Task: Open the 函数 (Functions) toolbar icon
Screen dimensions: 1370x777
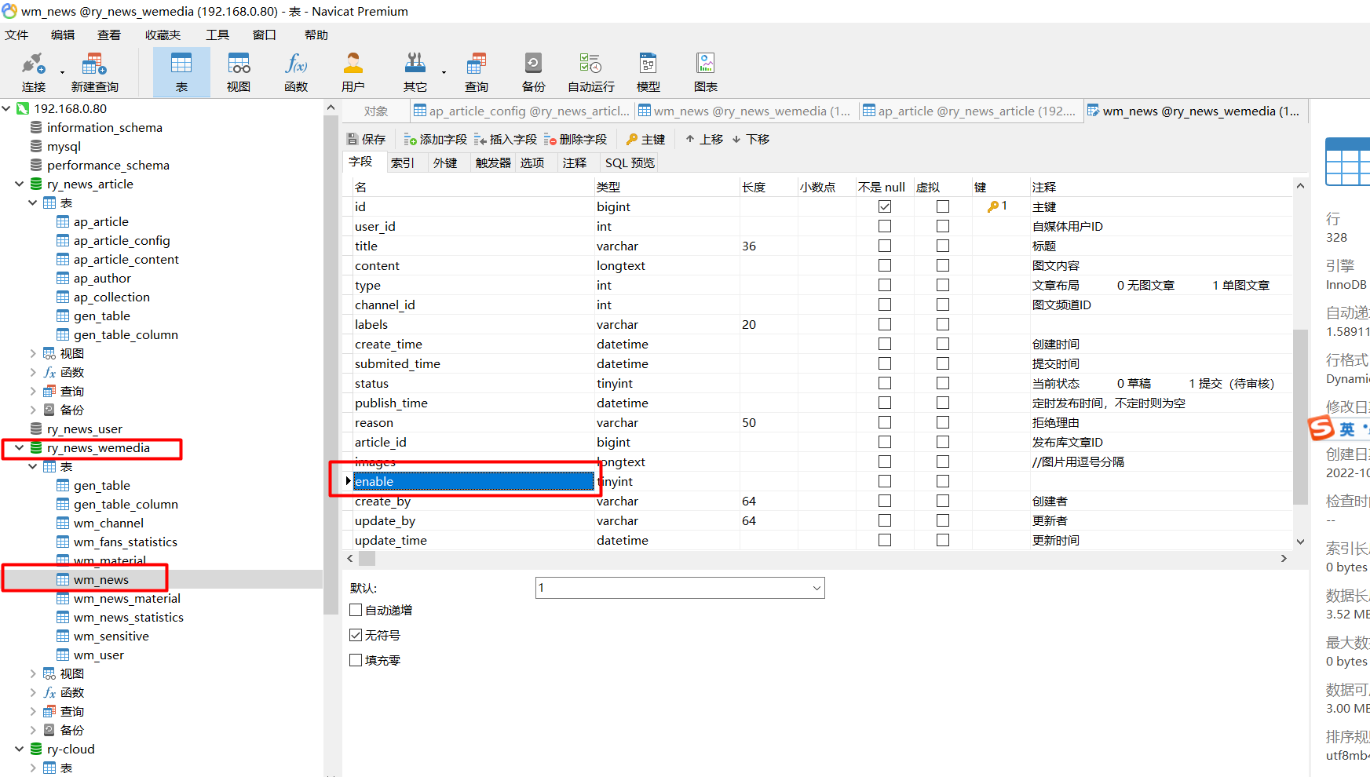Action: pos(296,71)
